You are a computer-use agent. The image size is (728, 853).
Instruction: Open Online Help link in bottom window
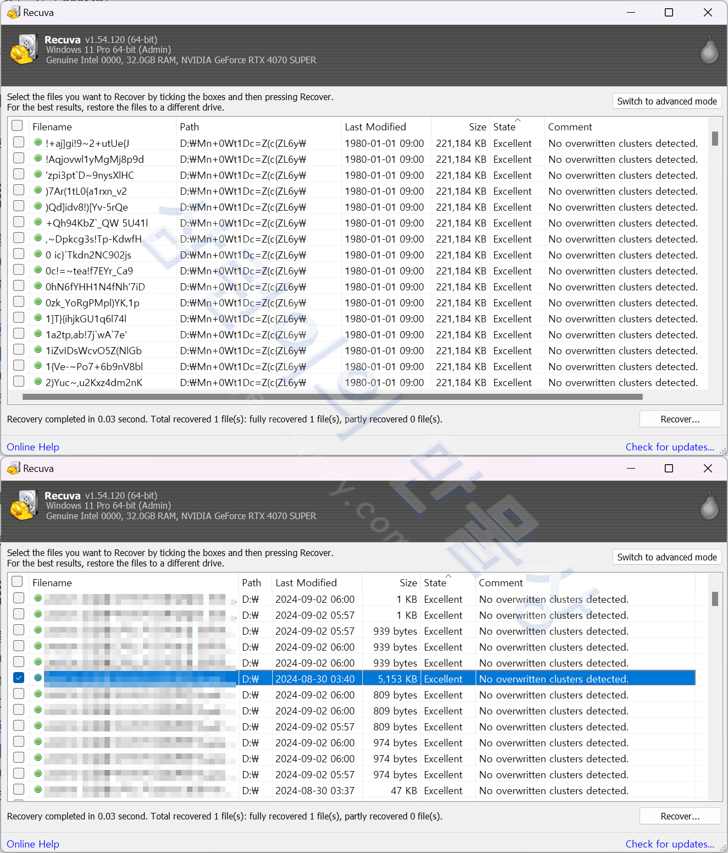pos(33,844)
